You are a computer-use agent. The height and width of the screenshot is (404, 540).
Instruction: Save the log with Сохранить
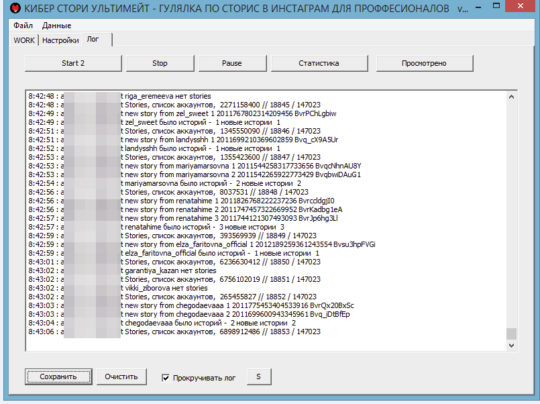(58, 376)
